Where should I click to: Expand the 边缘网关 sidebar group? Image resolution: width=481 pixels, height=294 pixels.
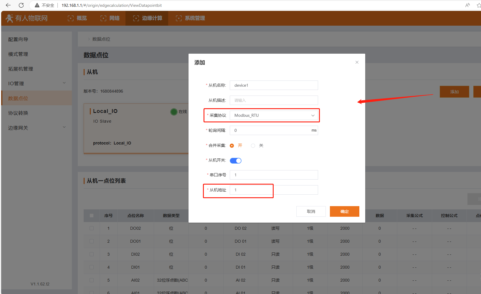click(x=37, y=128)
